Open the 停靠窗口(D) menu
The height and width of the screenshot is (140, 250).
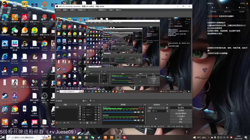coord(82,10)
